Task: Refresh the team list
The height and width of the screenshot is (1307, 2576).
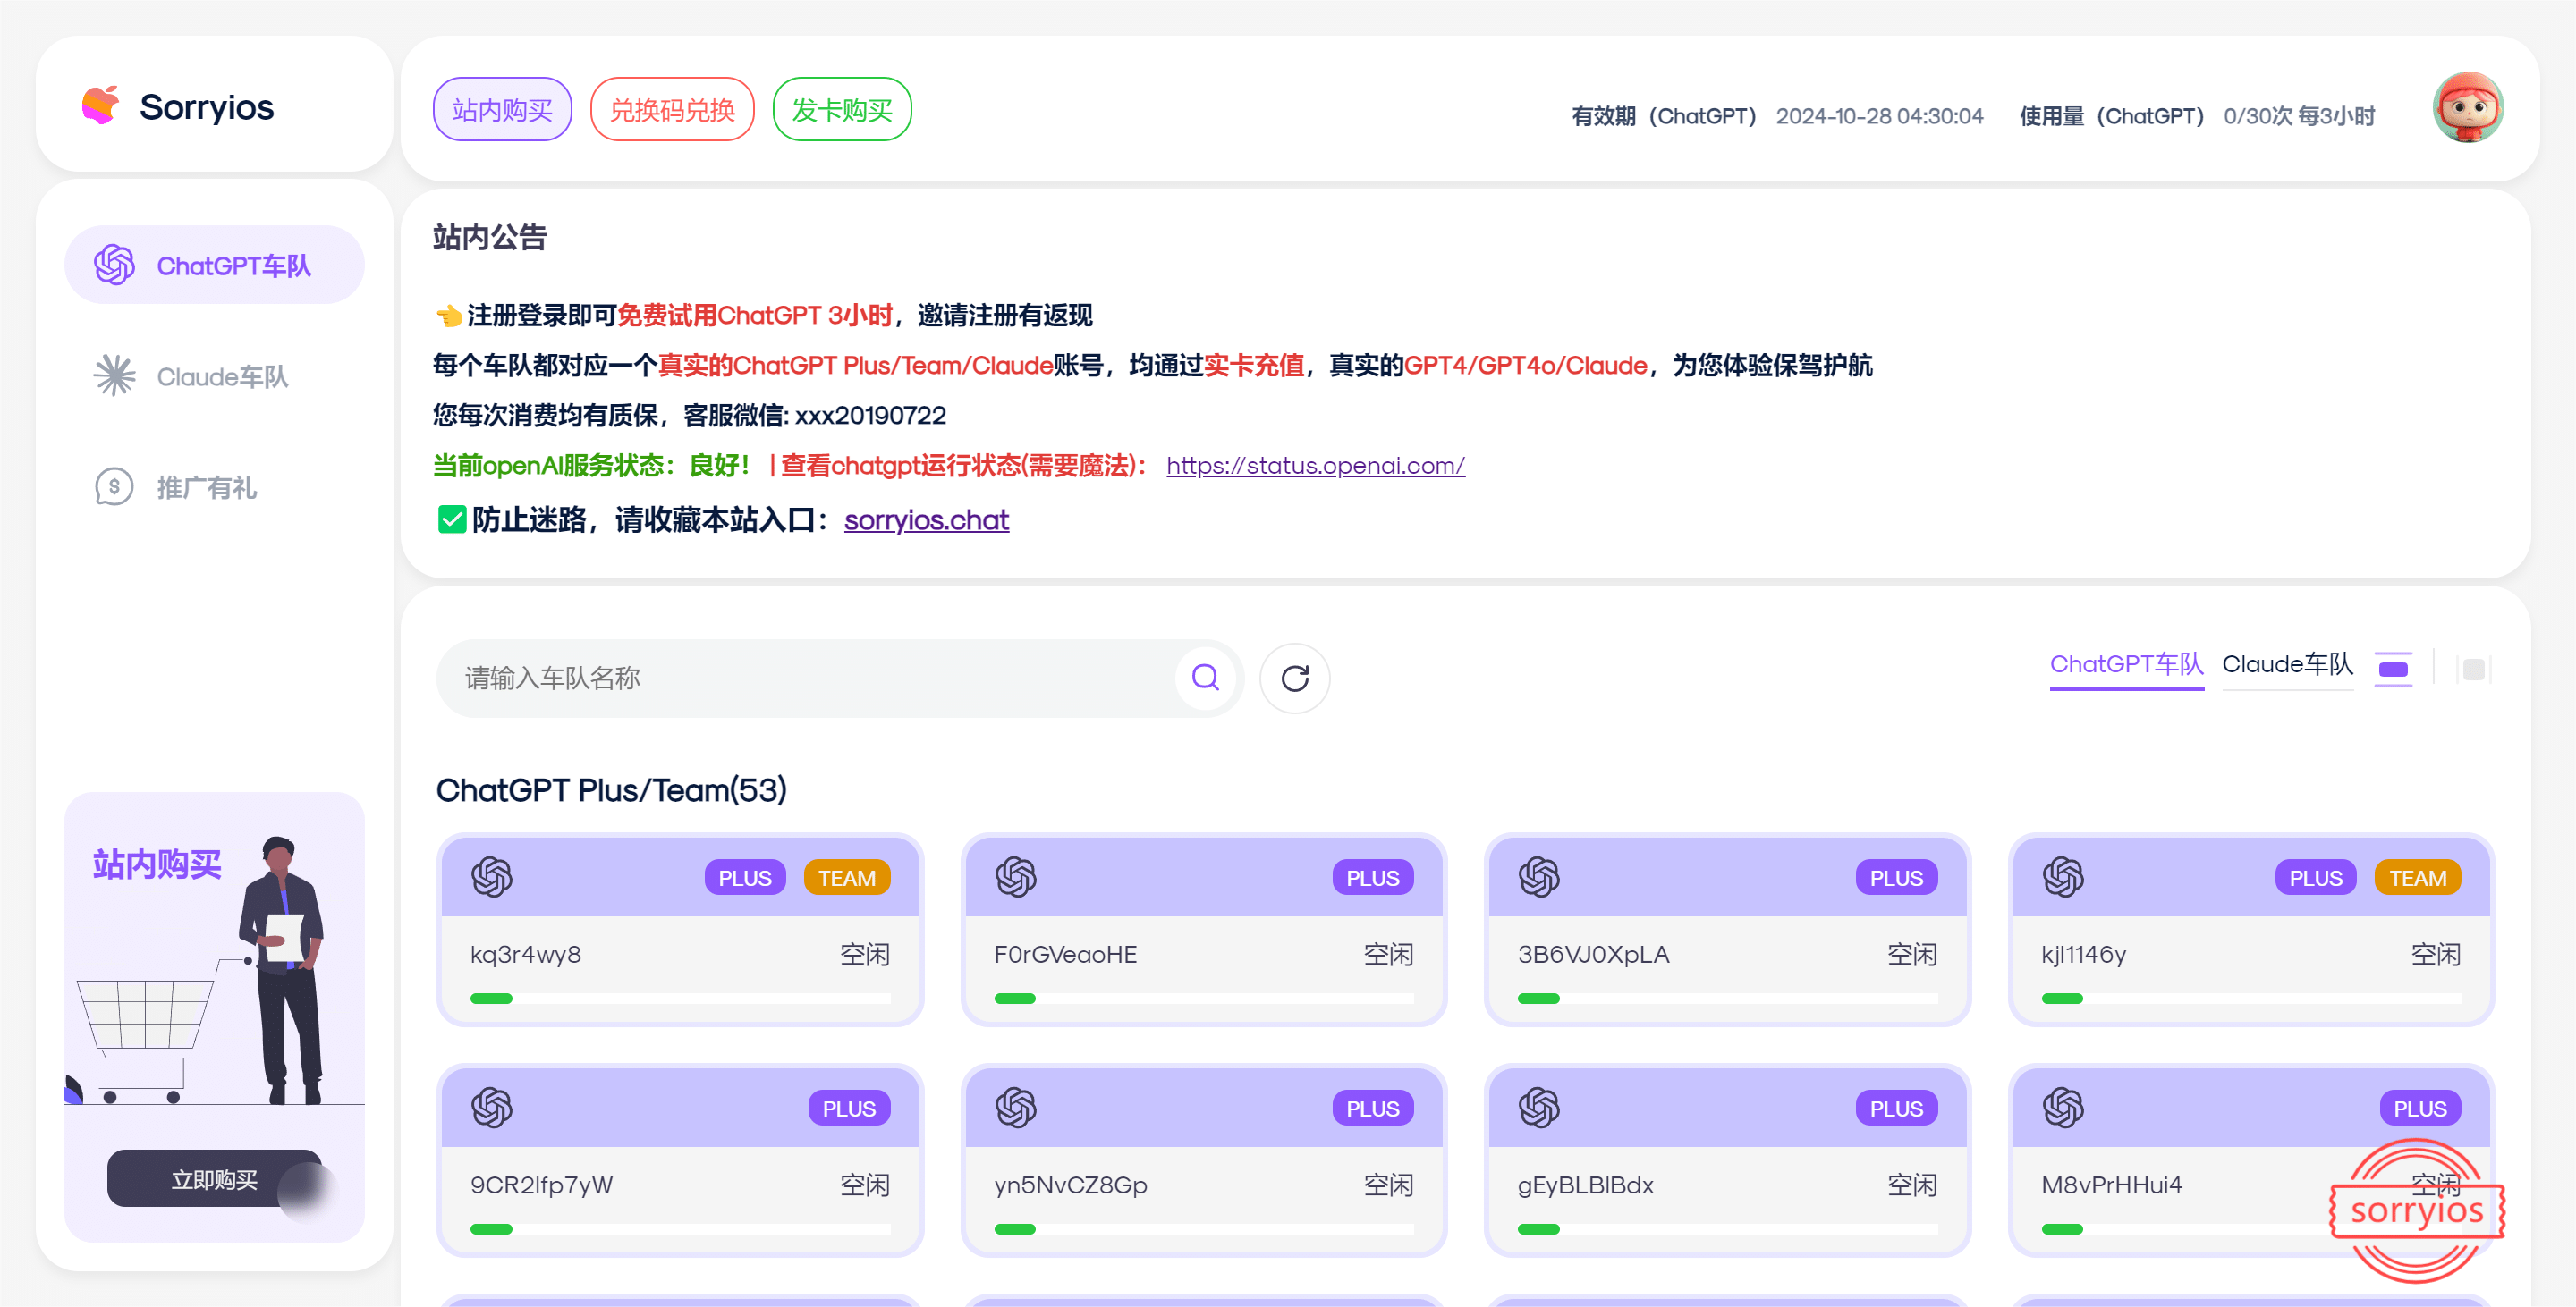Action: click(1294, 678)
